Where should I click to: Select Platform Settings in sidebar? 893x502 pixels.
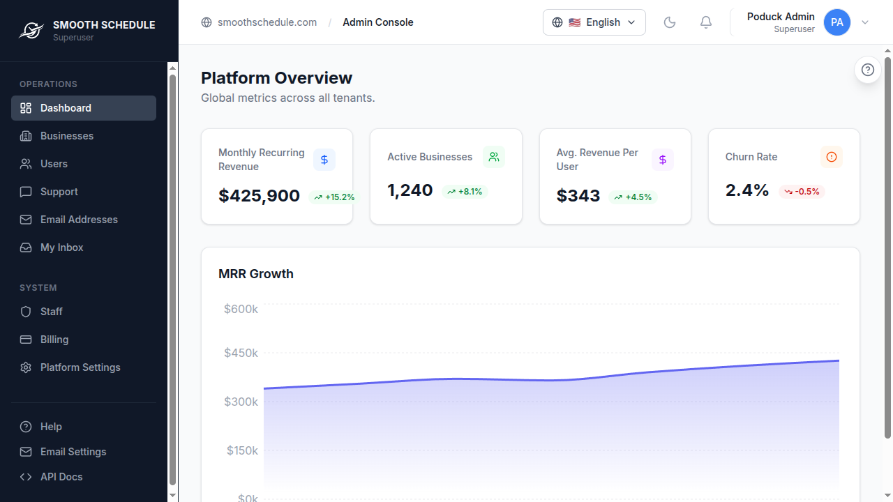pos(80,367)
